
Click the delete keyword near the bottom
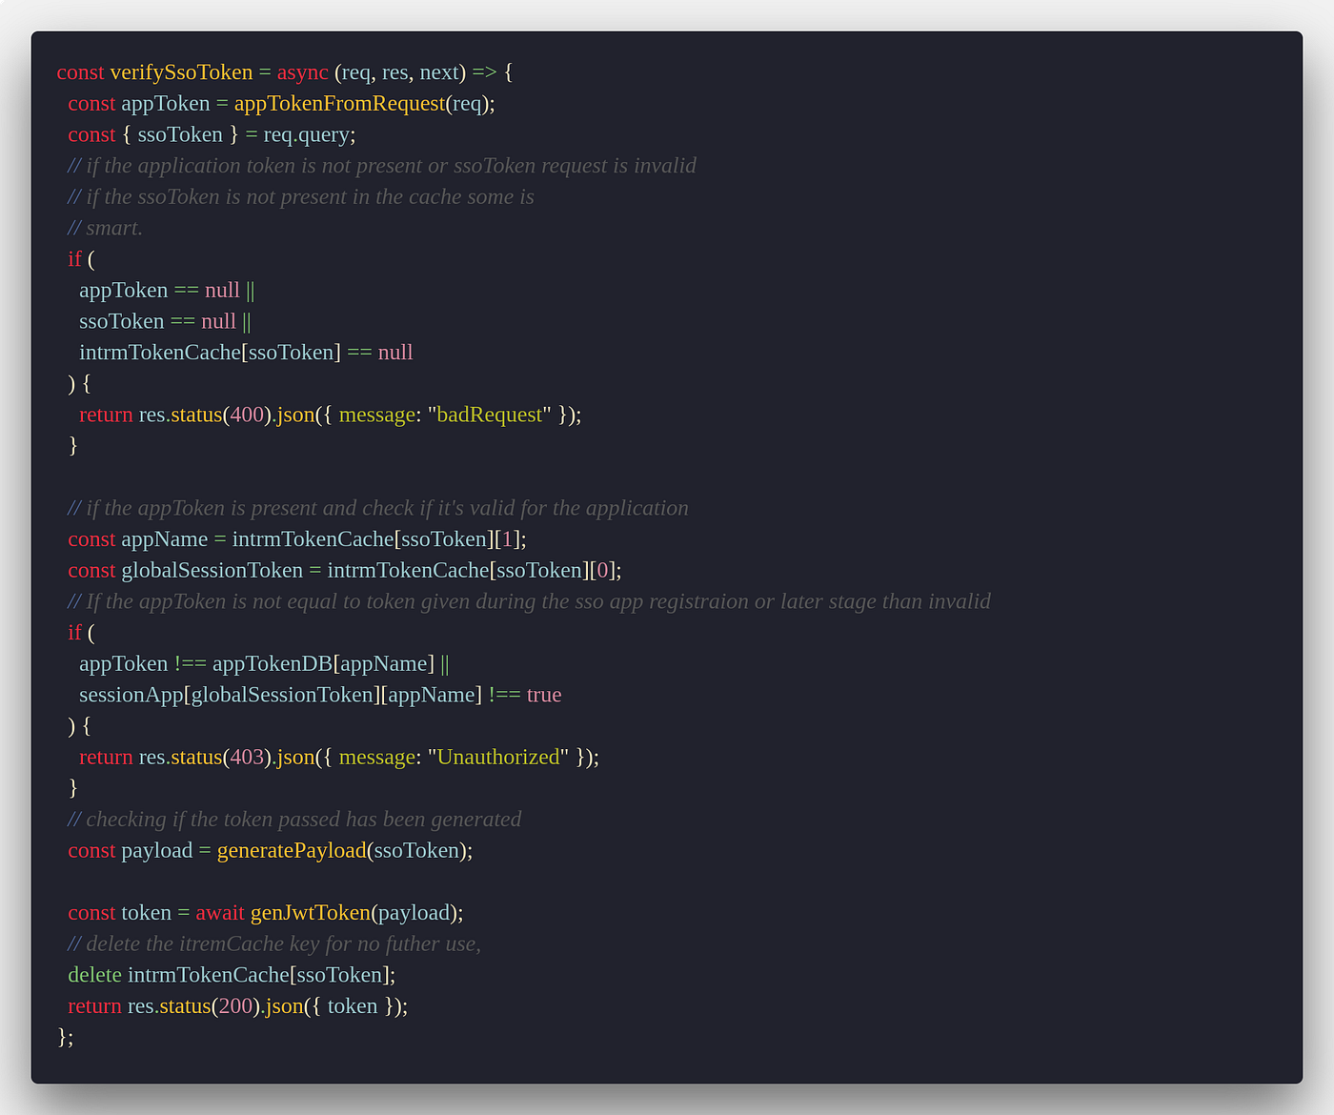click(92, 975)
